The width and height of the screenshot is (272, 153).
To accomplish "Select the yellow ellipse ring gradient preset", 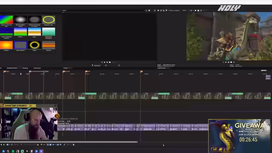I will [48, 20].
